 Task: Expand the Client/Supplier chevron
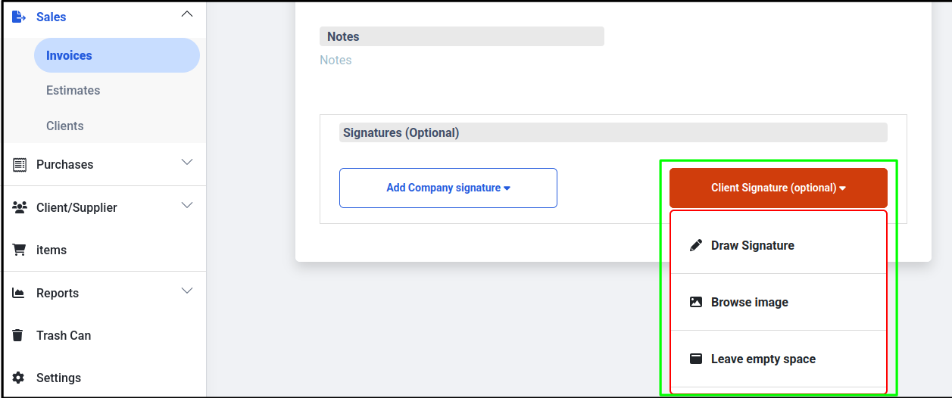(187, 205)
